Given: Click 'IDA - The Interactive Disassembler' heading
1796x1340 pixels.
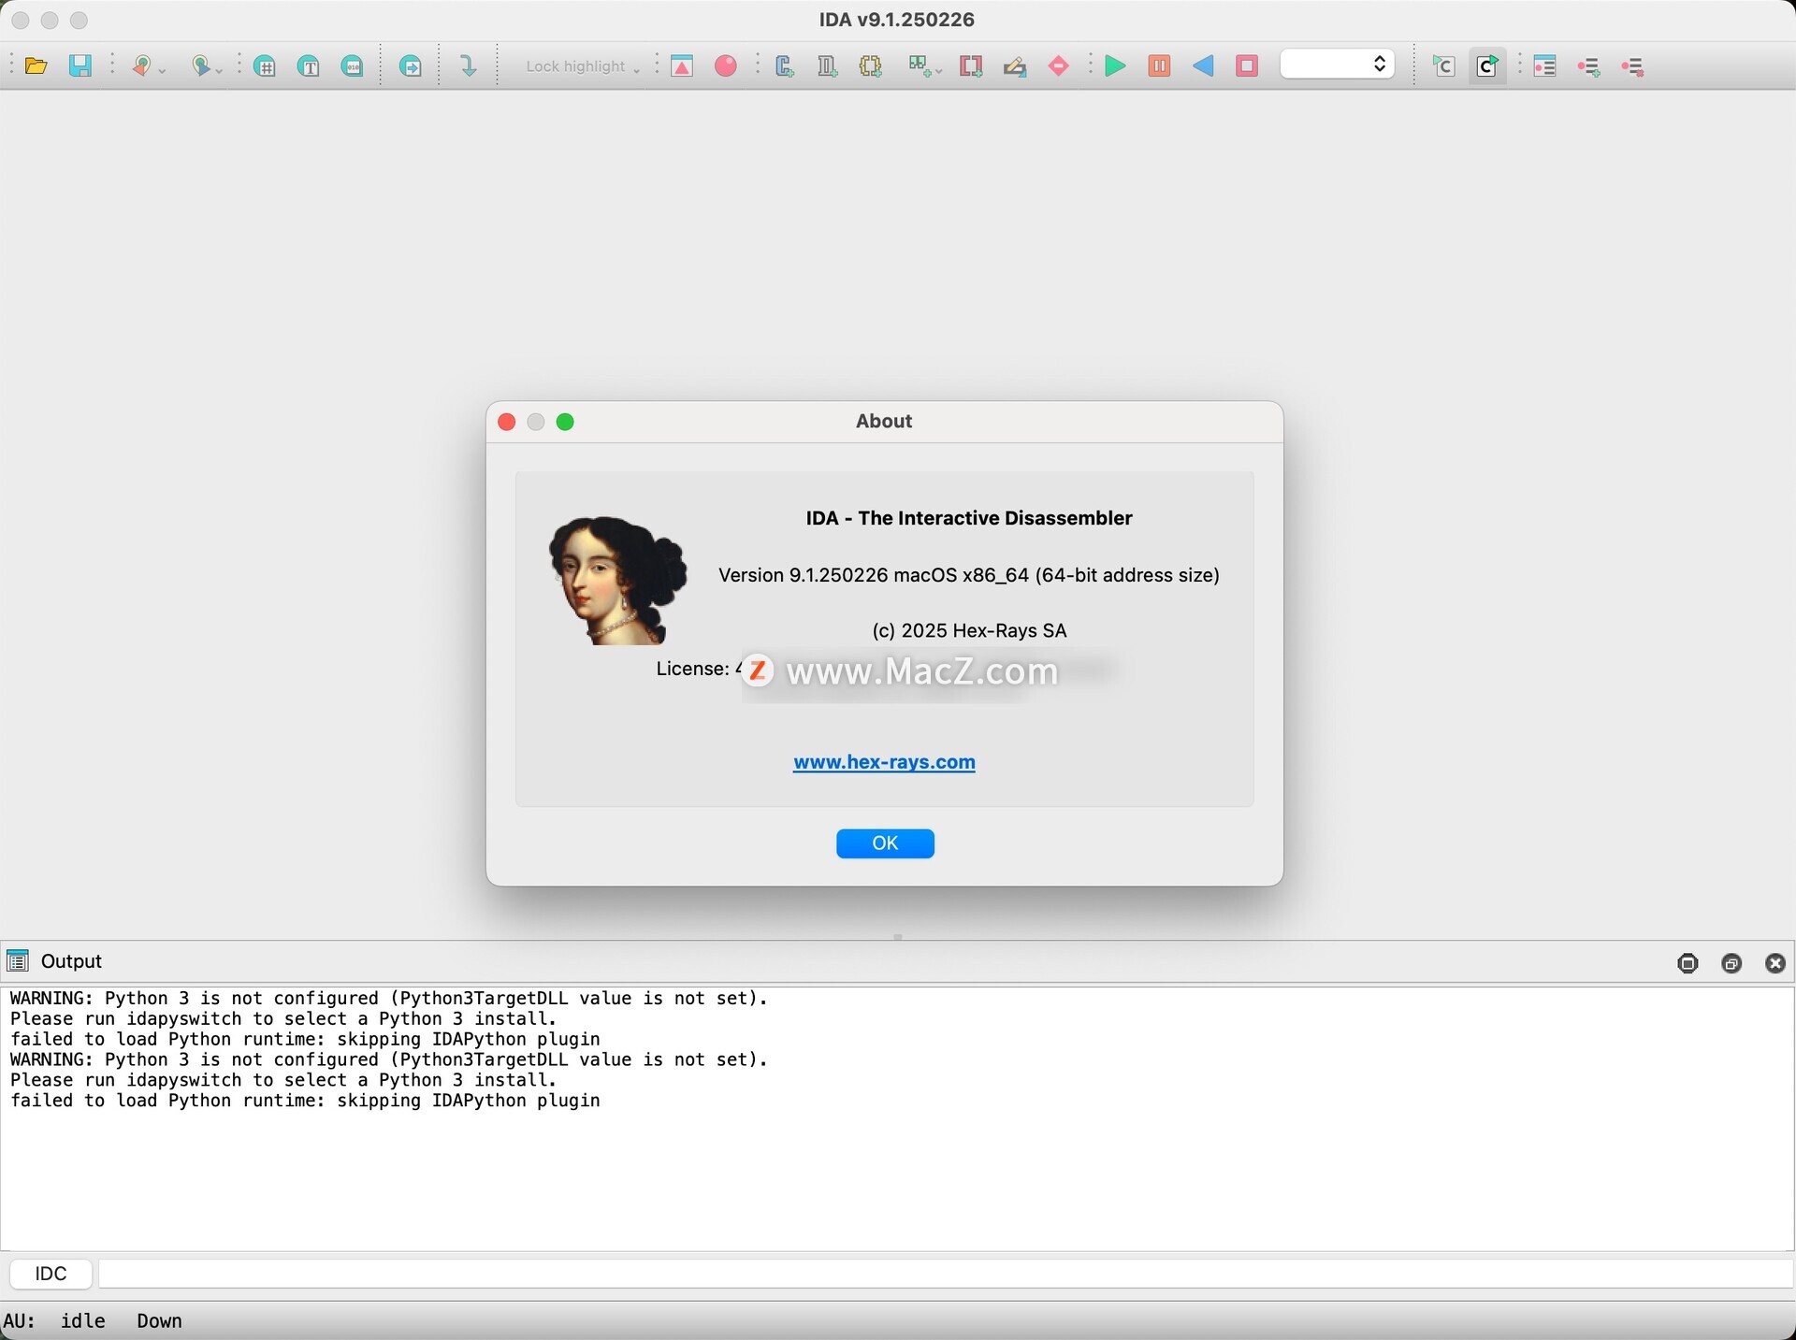Looking at the screenshot, I should coord(969,518).
